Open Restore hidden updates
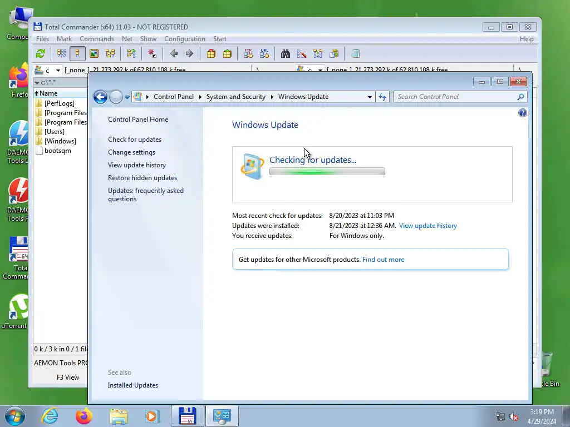 tap(142, 178)
